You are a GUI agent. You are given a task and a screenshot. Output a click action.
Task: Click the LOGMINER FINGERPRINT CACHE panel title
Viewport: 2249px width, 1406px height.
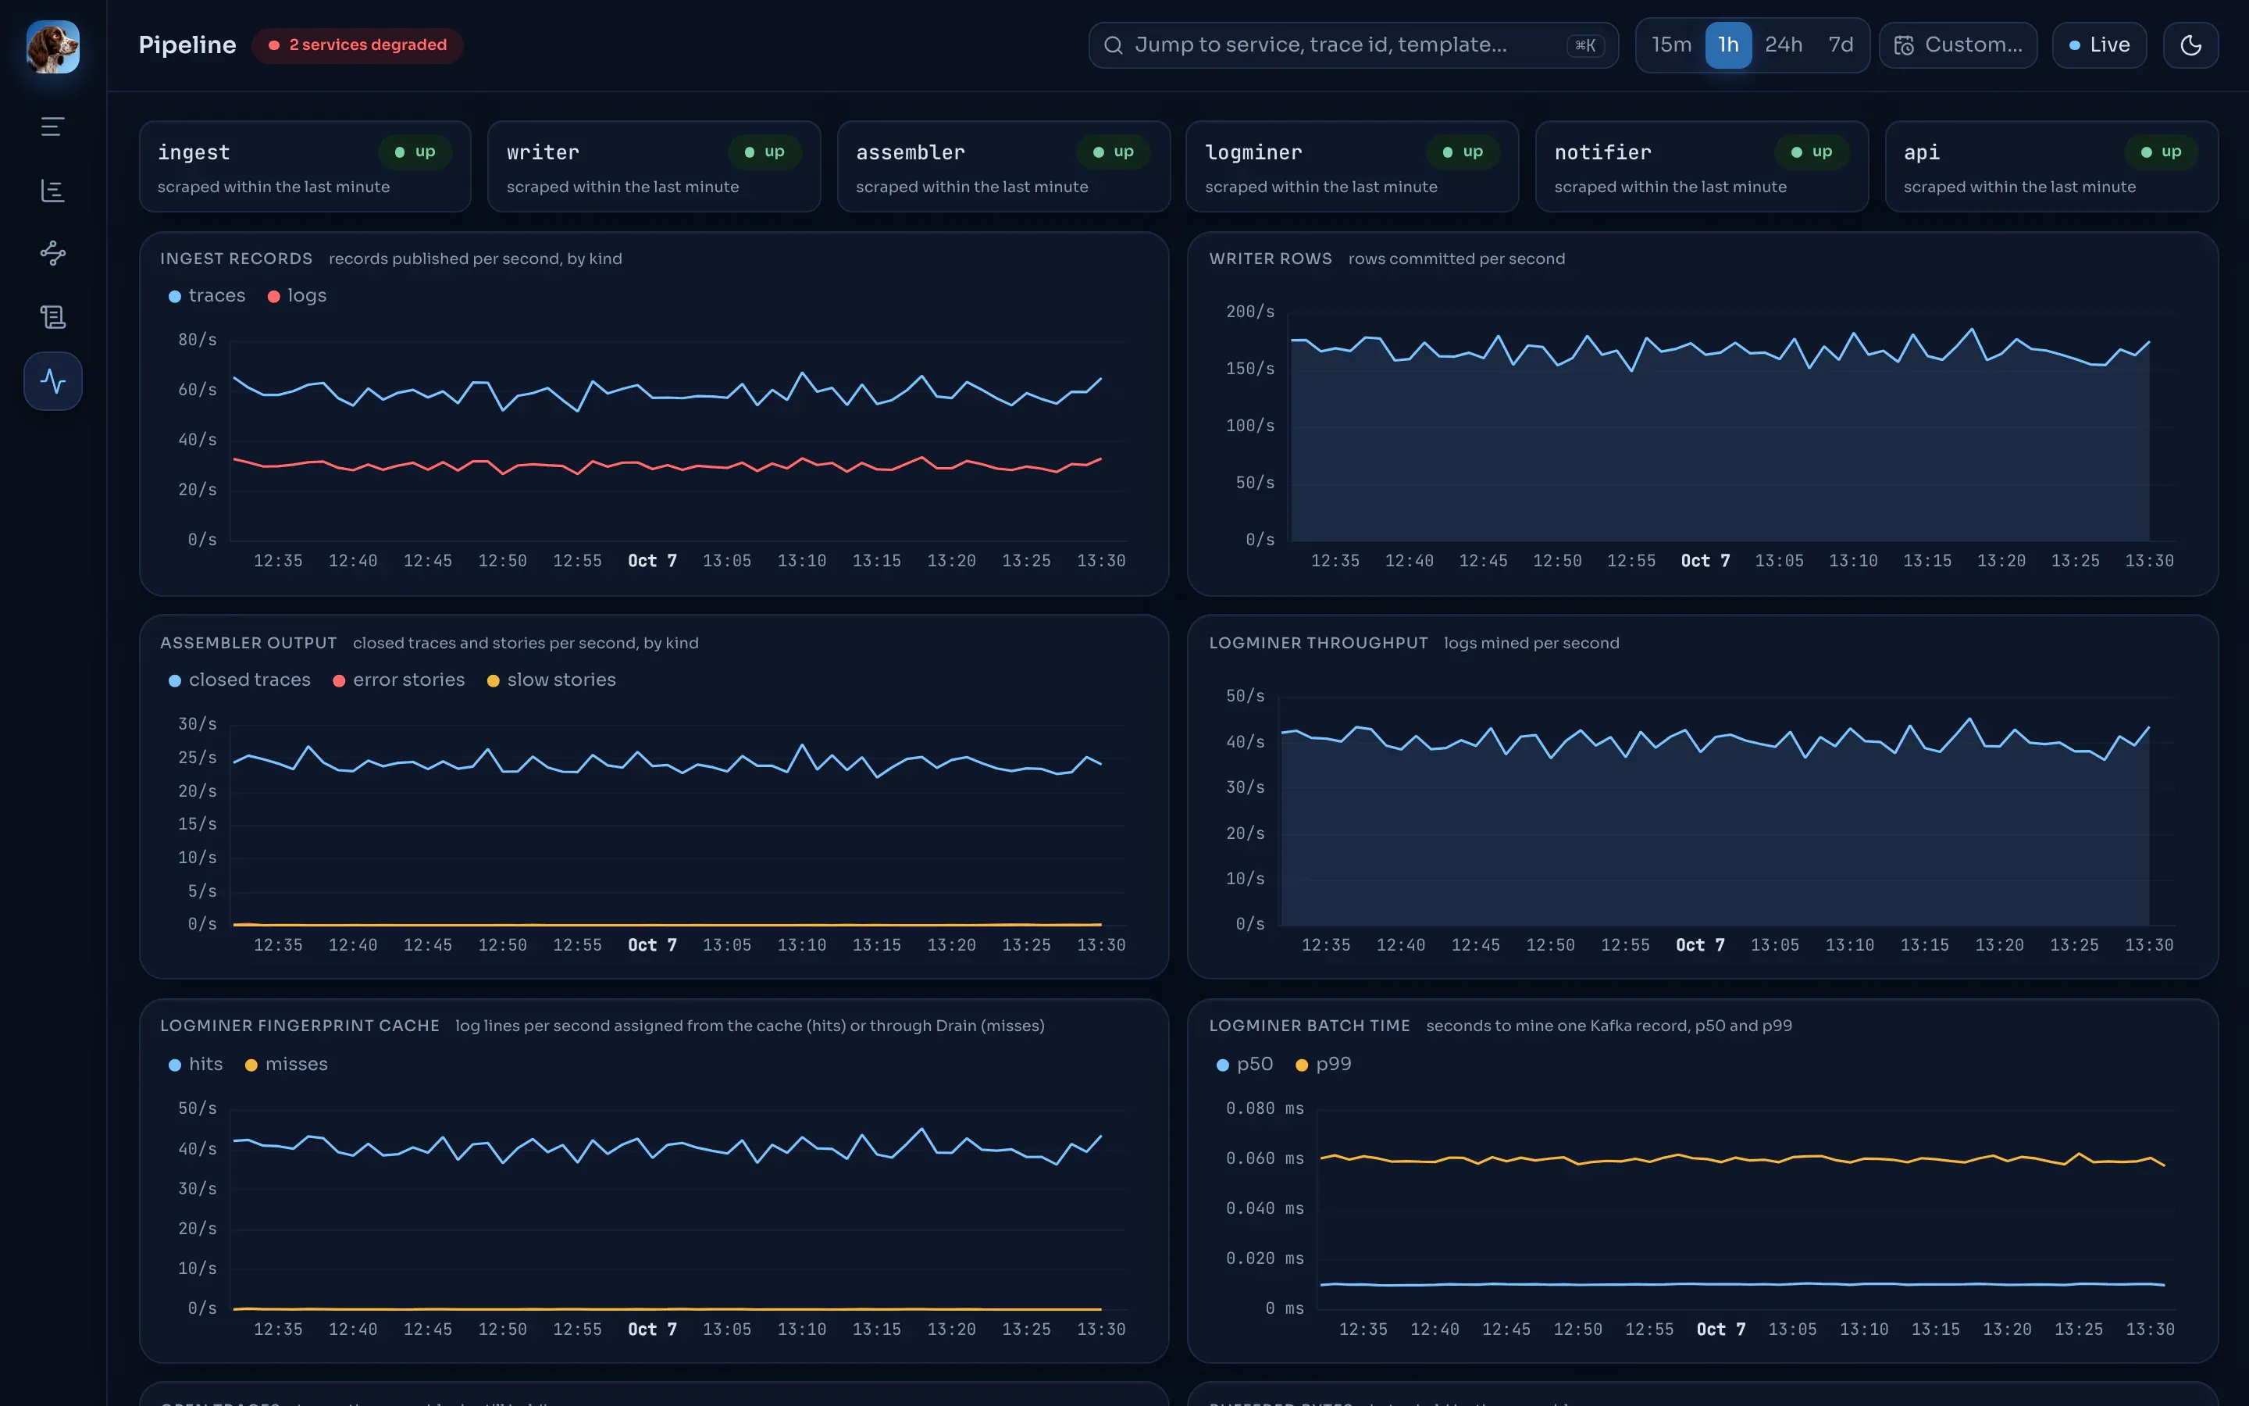(299, 1026)
